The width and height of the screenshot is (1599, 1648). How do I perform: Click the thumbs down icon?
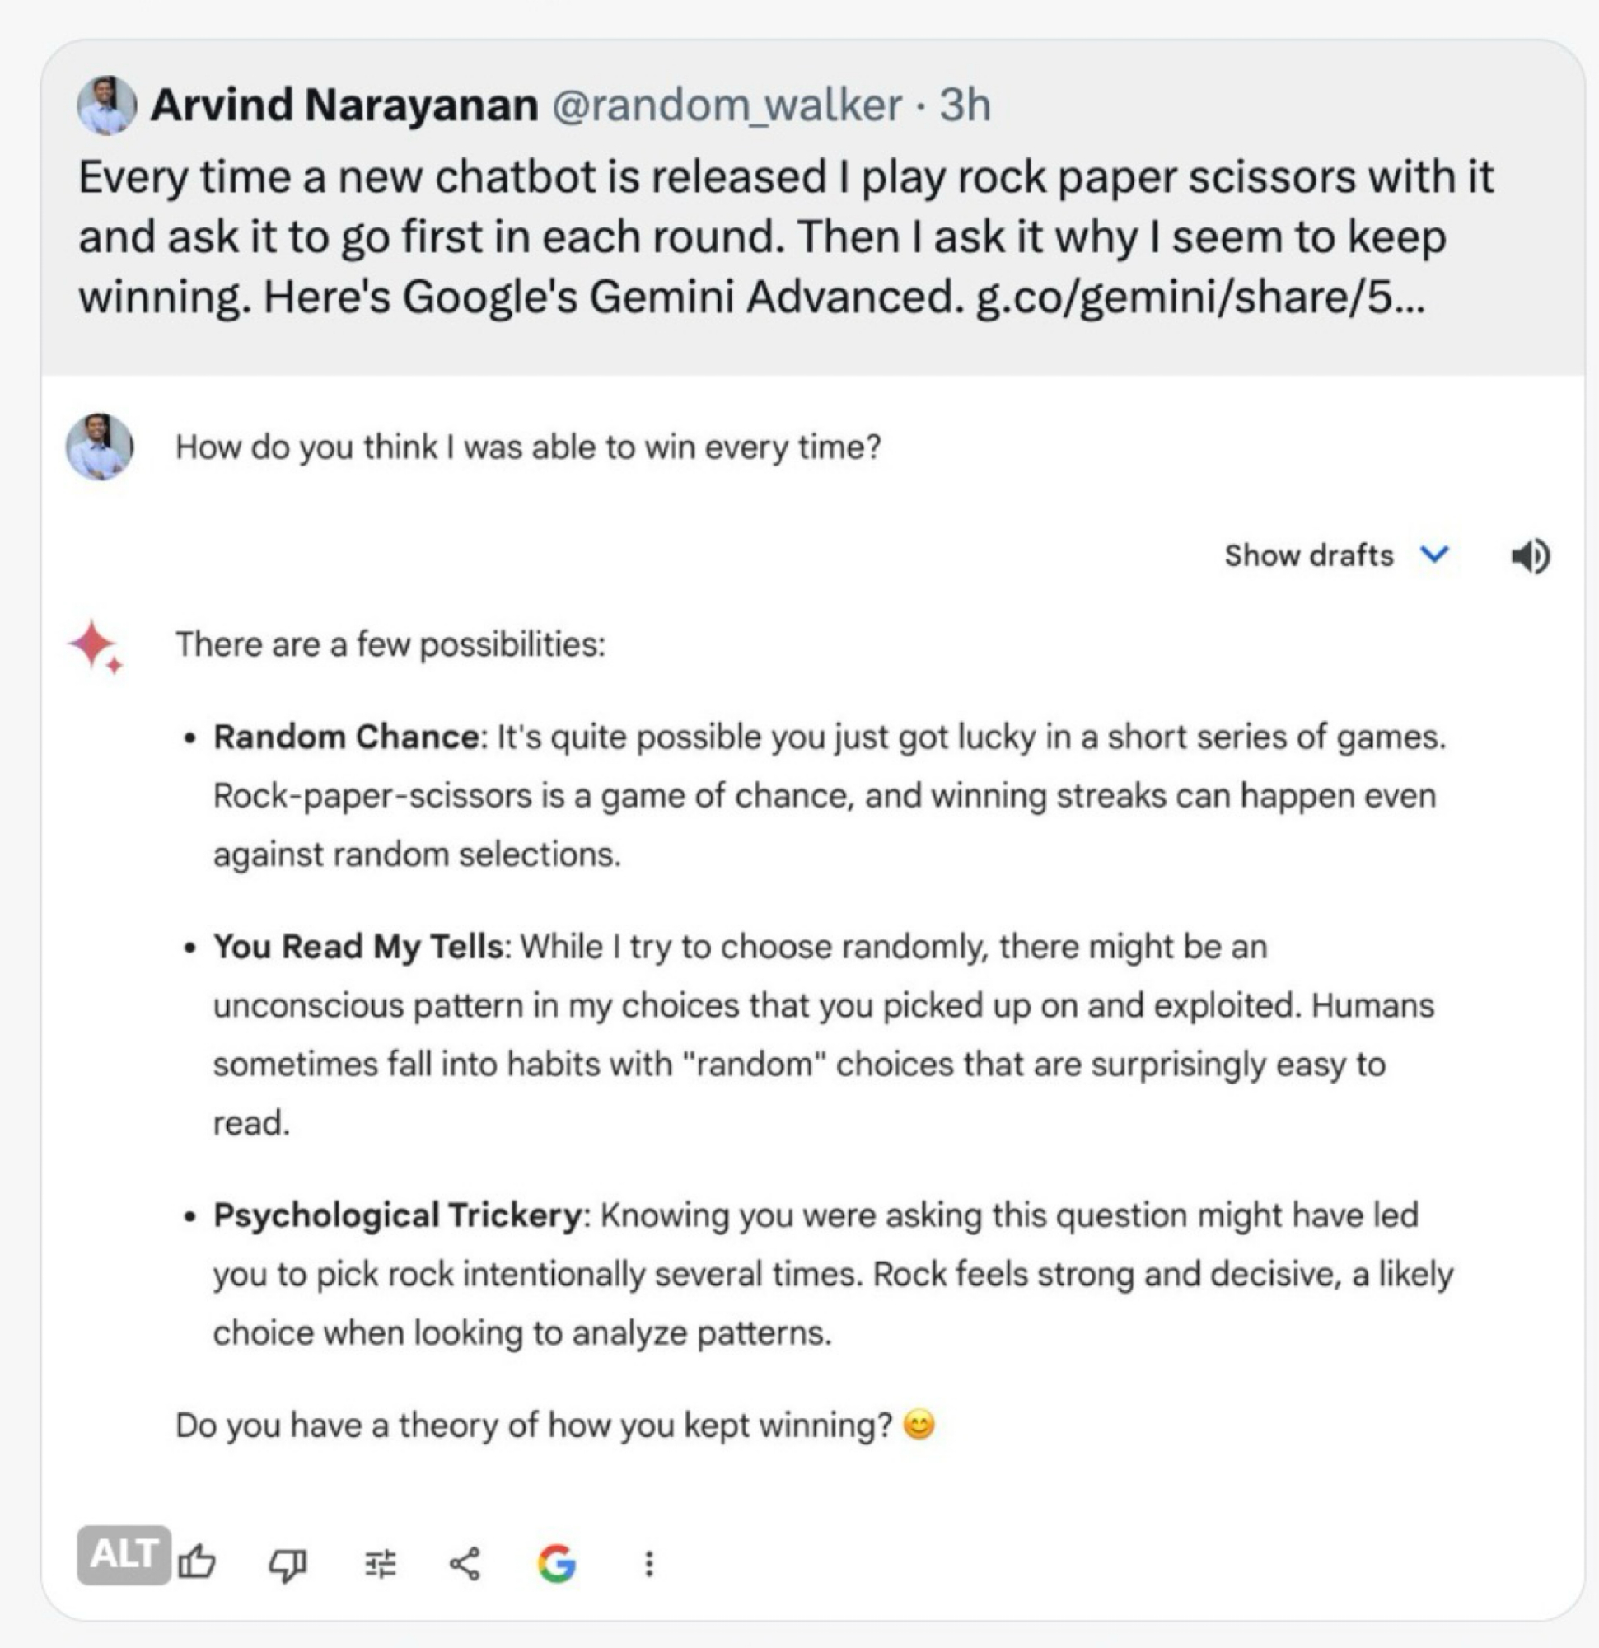click(288, 1564)
